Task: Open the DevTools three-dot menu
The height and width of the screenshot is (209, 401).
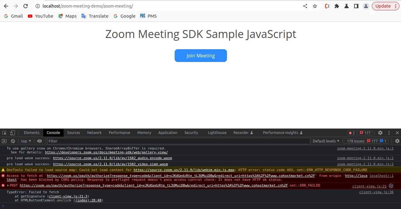Action: pyautogui.click(x=389, y=133)
